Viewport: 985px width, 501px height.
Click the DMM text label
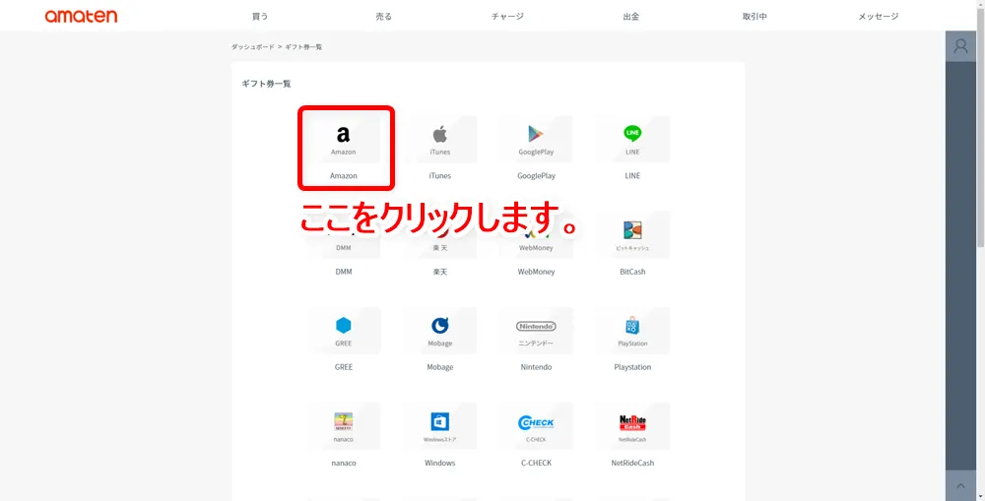point(344,272)
